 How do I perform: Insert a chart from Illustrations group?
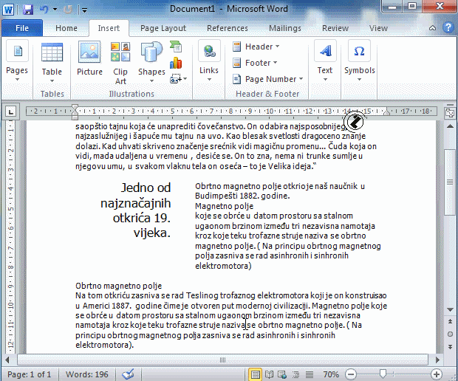click(176, 62)
